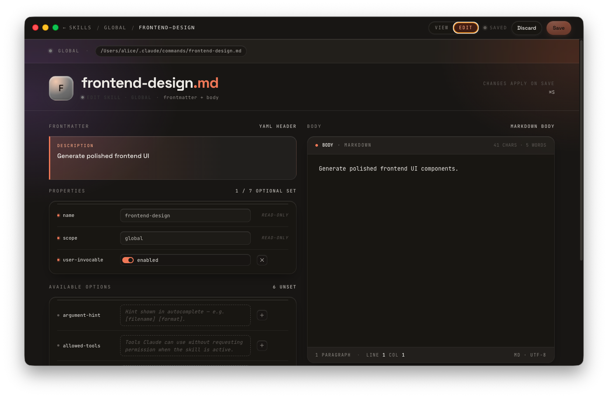Go to the GLOBAL breadcrumb

[115, 27]
